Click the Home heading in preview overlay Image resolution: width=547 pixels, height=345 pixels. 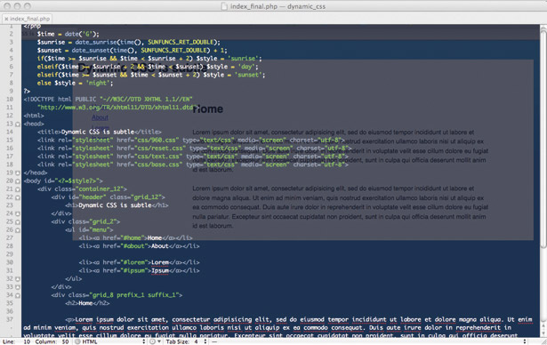[208, 109]
